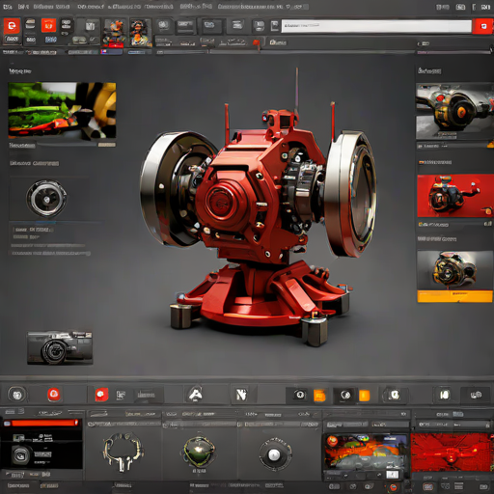494x494 pixels.
Task: Click inside the white search field at top
Action: click(376, 26)
